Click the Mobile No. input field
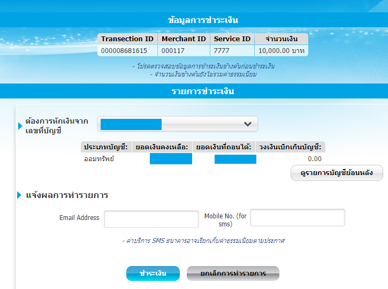Screen dimensions: 388x289 pos(298,217)
